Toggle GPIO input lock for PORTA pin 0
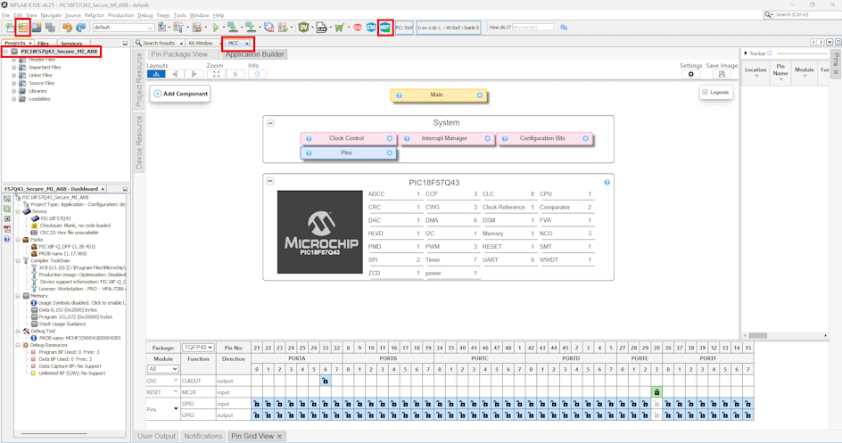 point(257,404)
